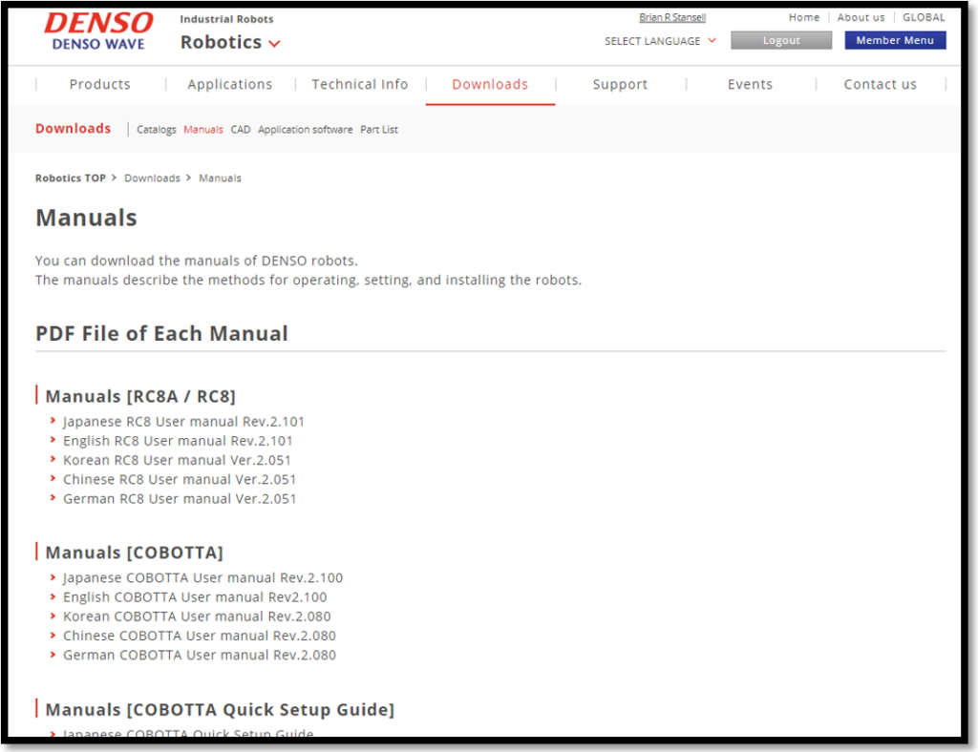Open the Technical Info navigation menu
The height and width of the screenshot is (752, 978).
click(360, 84)
